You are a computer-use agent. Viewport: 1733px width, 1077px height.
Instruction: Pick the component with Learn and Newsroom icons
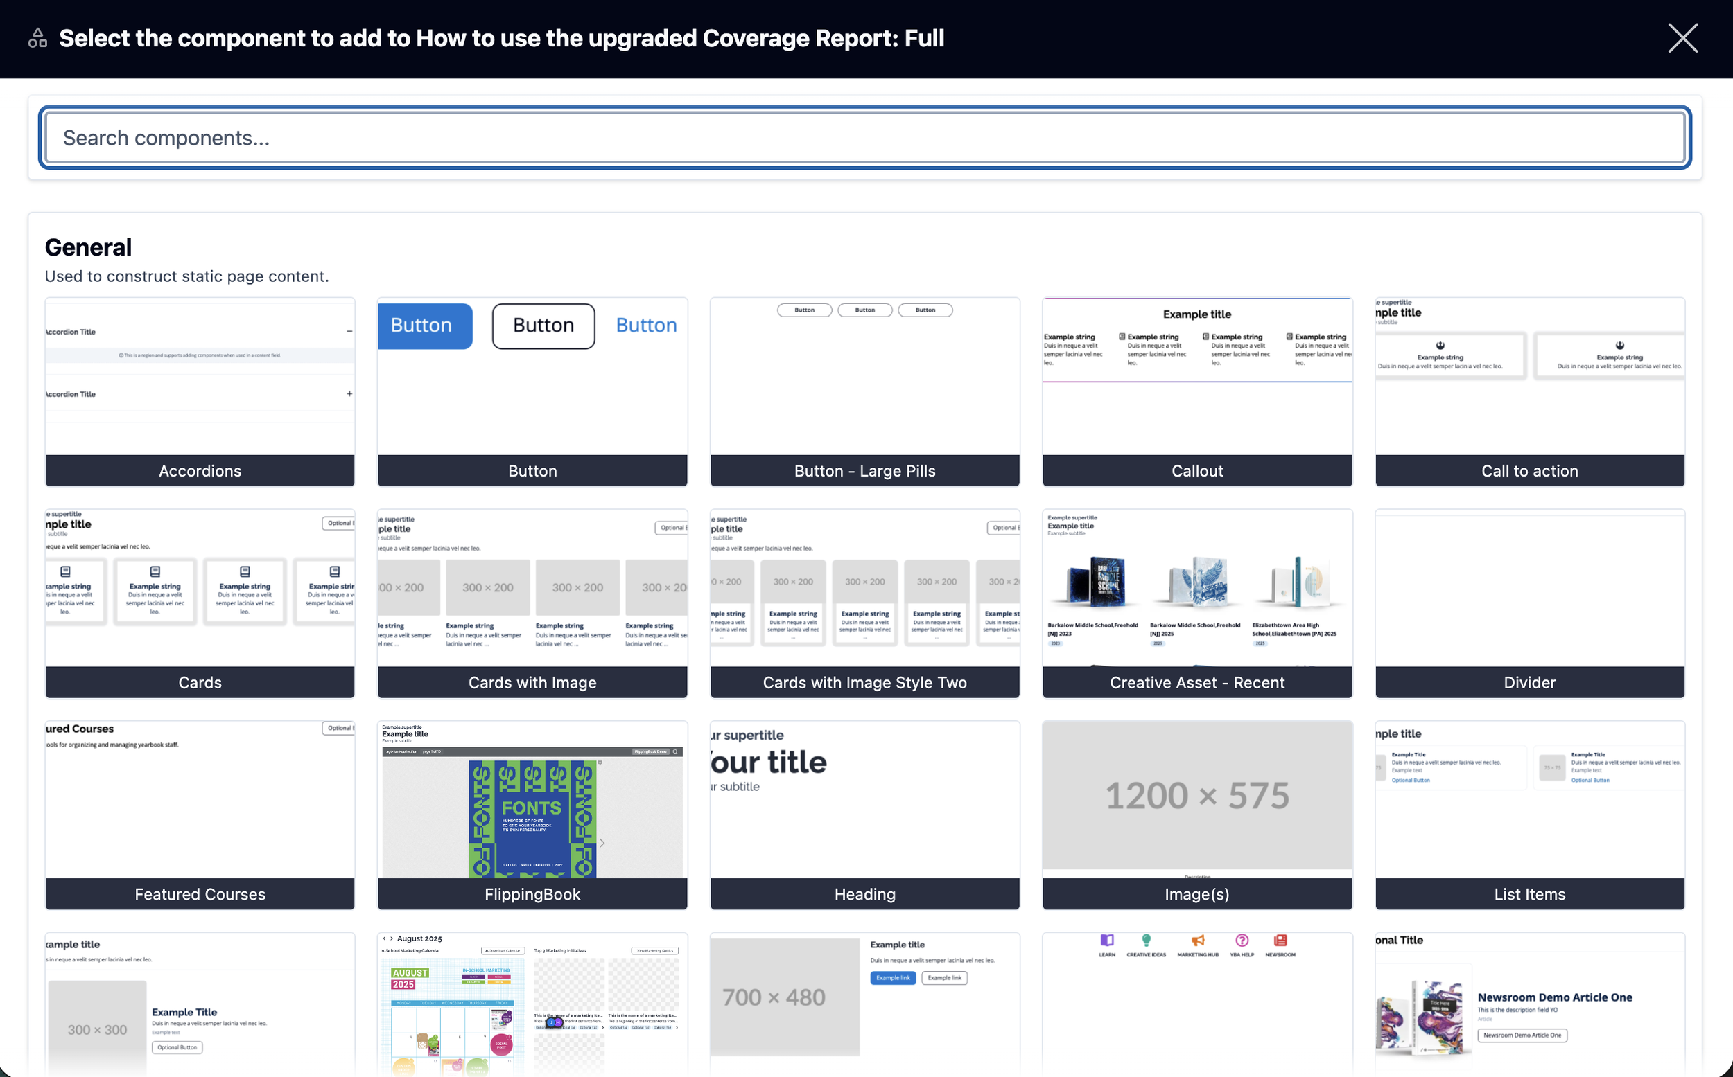pyautogui.click(x=1197, y=1004)
